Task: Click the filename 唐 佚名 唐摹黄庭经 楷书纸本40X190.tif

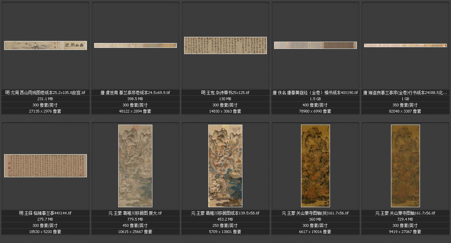Action: 315,93
